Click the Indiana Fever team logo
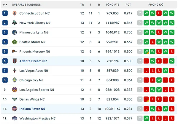 pyautogui.click(x=15, y=109)
